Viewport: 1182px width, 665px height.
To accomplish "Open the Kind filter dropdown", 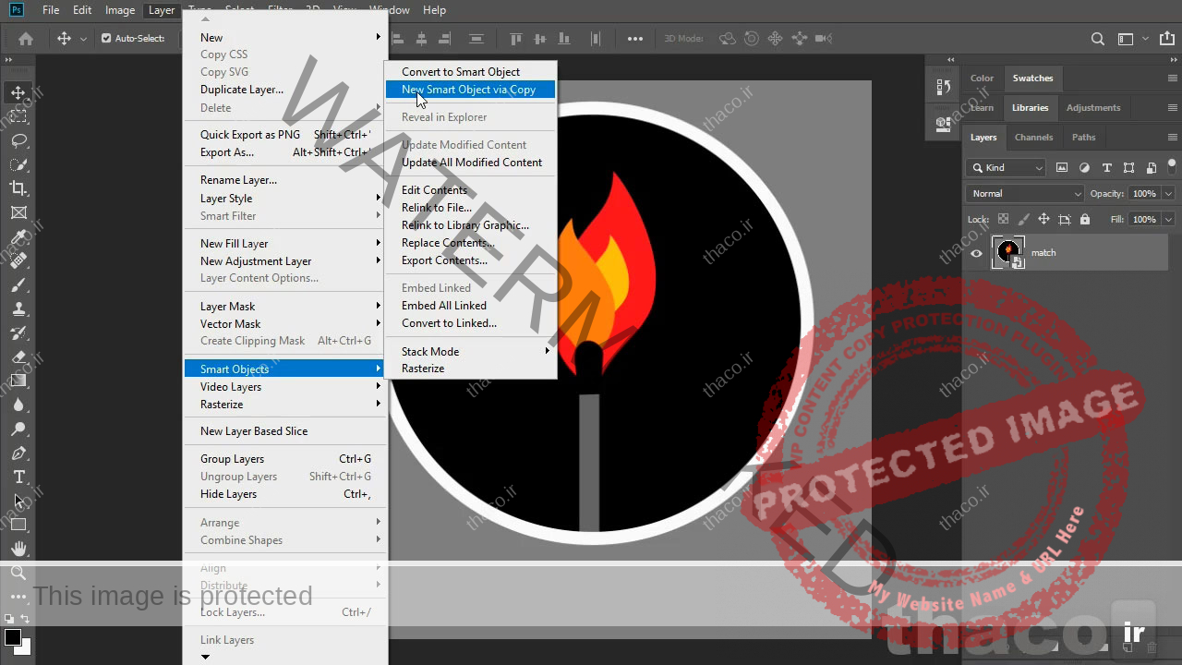I will click(x=1007, y=168).
